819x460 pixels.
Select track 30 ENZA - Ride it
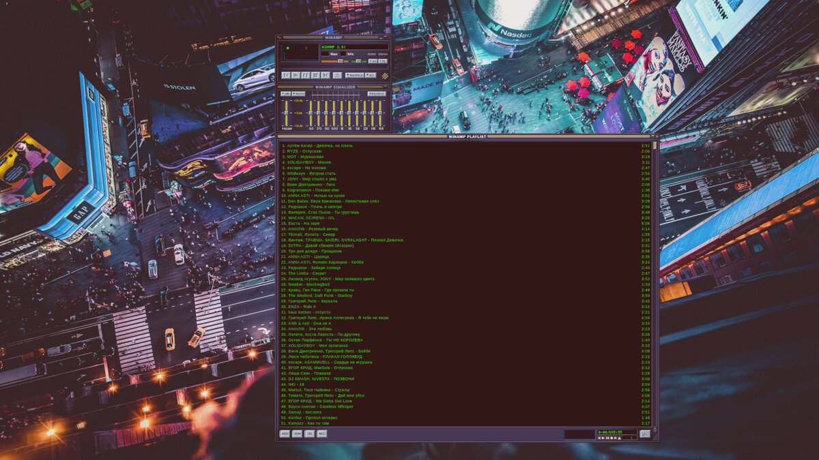pyautogui.click(x=465, y=307)
